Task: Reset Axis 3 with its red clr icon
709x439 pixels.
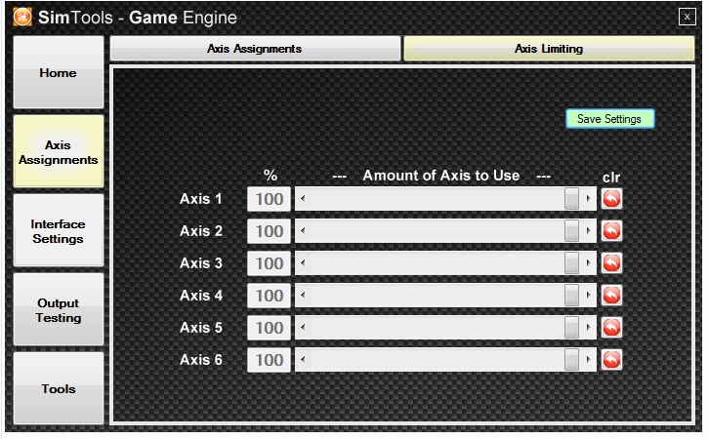Action: (x=611, y=263)
